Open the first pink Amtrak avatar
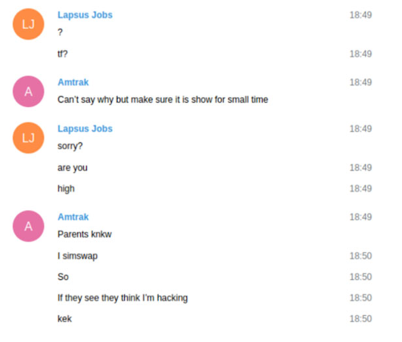This screenshot has width=402, height=342. (28, 91)
